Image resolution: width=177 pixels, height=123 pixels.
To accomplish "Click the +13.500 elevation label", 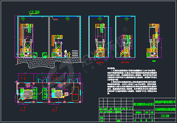I will pos(34,12).
